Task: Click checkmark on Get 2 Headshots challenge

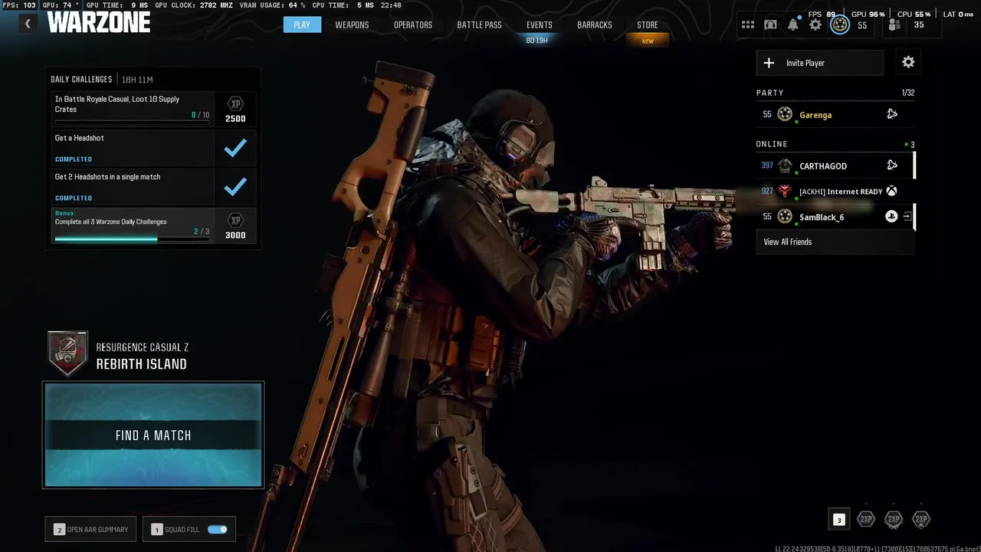Action: (x=235, y=186)
